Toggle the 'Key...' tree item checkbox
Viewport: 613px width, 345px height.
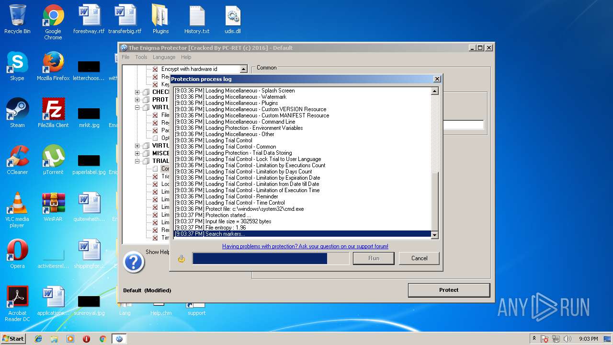click(155, 84)
